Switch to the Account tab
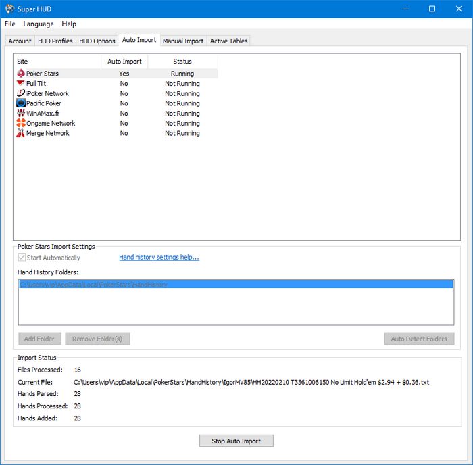This screenshot has width=473, height=465. [20, 41]
